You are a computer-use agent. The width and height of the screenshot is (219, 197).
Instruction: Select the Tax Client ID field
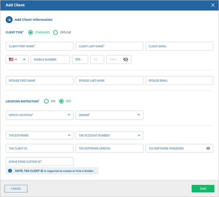click(40, 148)
